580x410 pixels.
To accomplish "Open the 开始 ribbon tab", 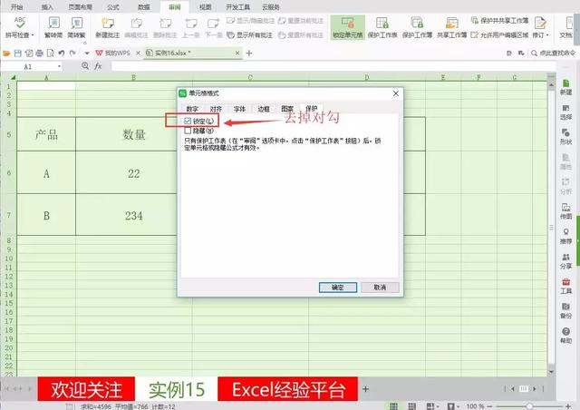I will coord(17,6).
